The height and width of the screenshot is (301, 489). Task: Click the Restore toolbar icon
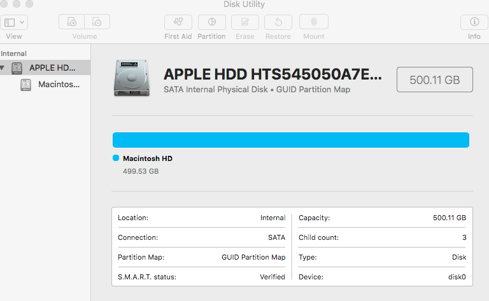coord(278,22)
